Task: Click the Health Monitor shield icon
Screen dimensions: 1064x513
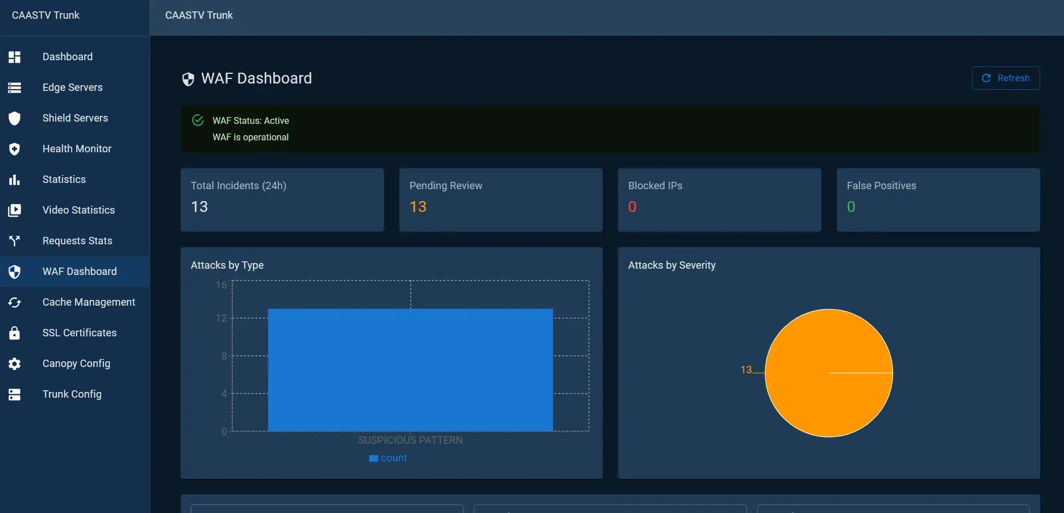Action: tap(14, 149)
